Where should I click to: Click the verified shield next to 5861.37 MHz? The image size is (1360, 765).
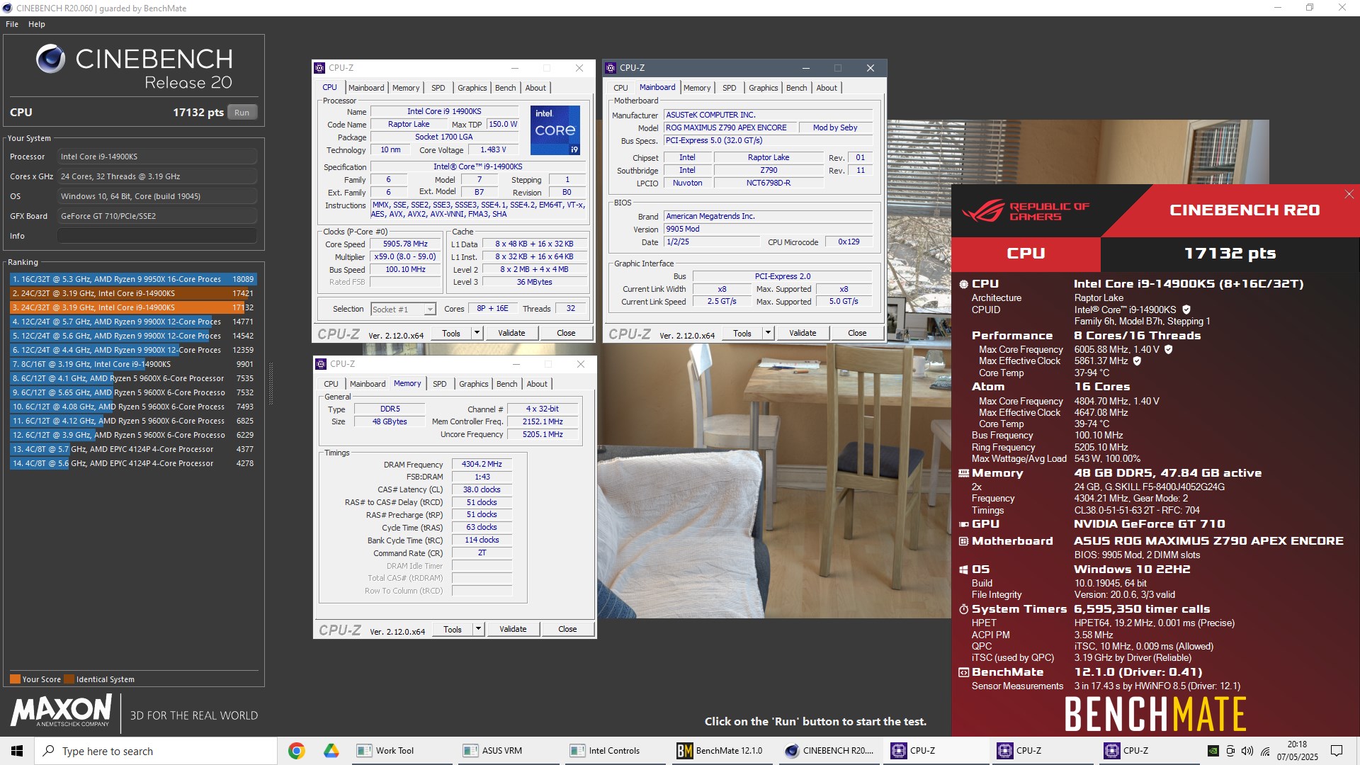(x=1137, y=361)
